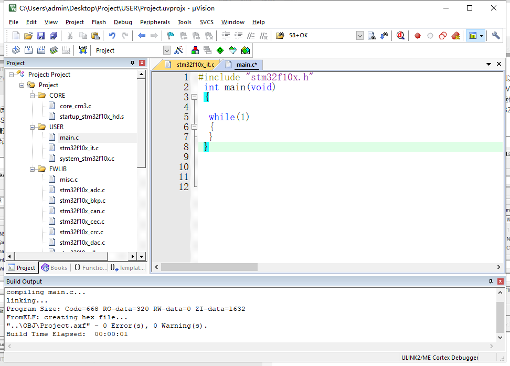This screenshot has width=510, height=366.
Task: Open Configuration with the wrench icon
Action: [496, 36]
